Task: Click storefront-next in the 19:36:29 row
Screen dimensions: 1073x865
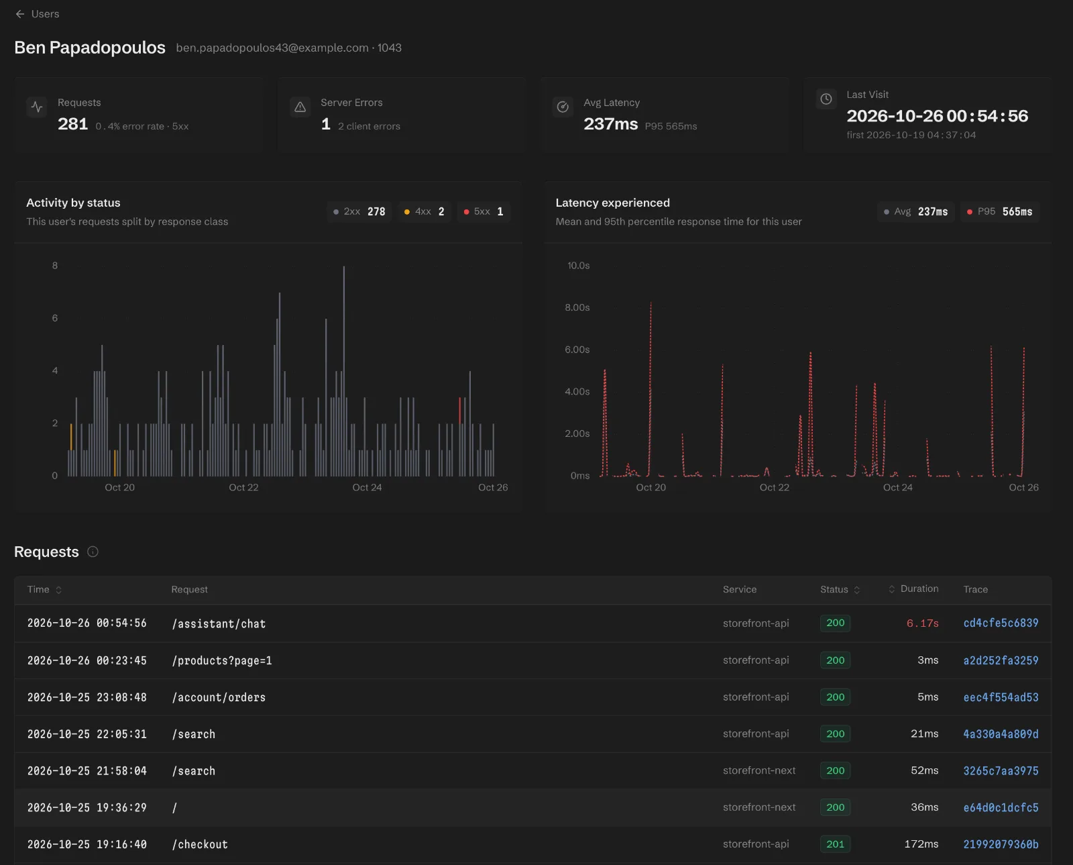Action: point(759,807)
